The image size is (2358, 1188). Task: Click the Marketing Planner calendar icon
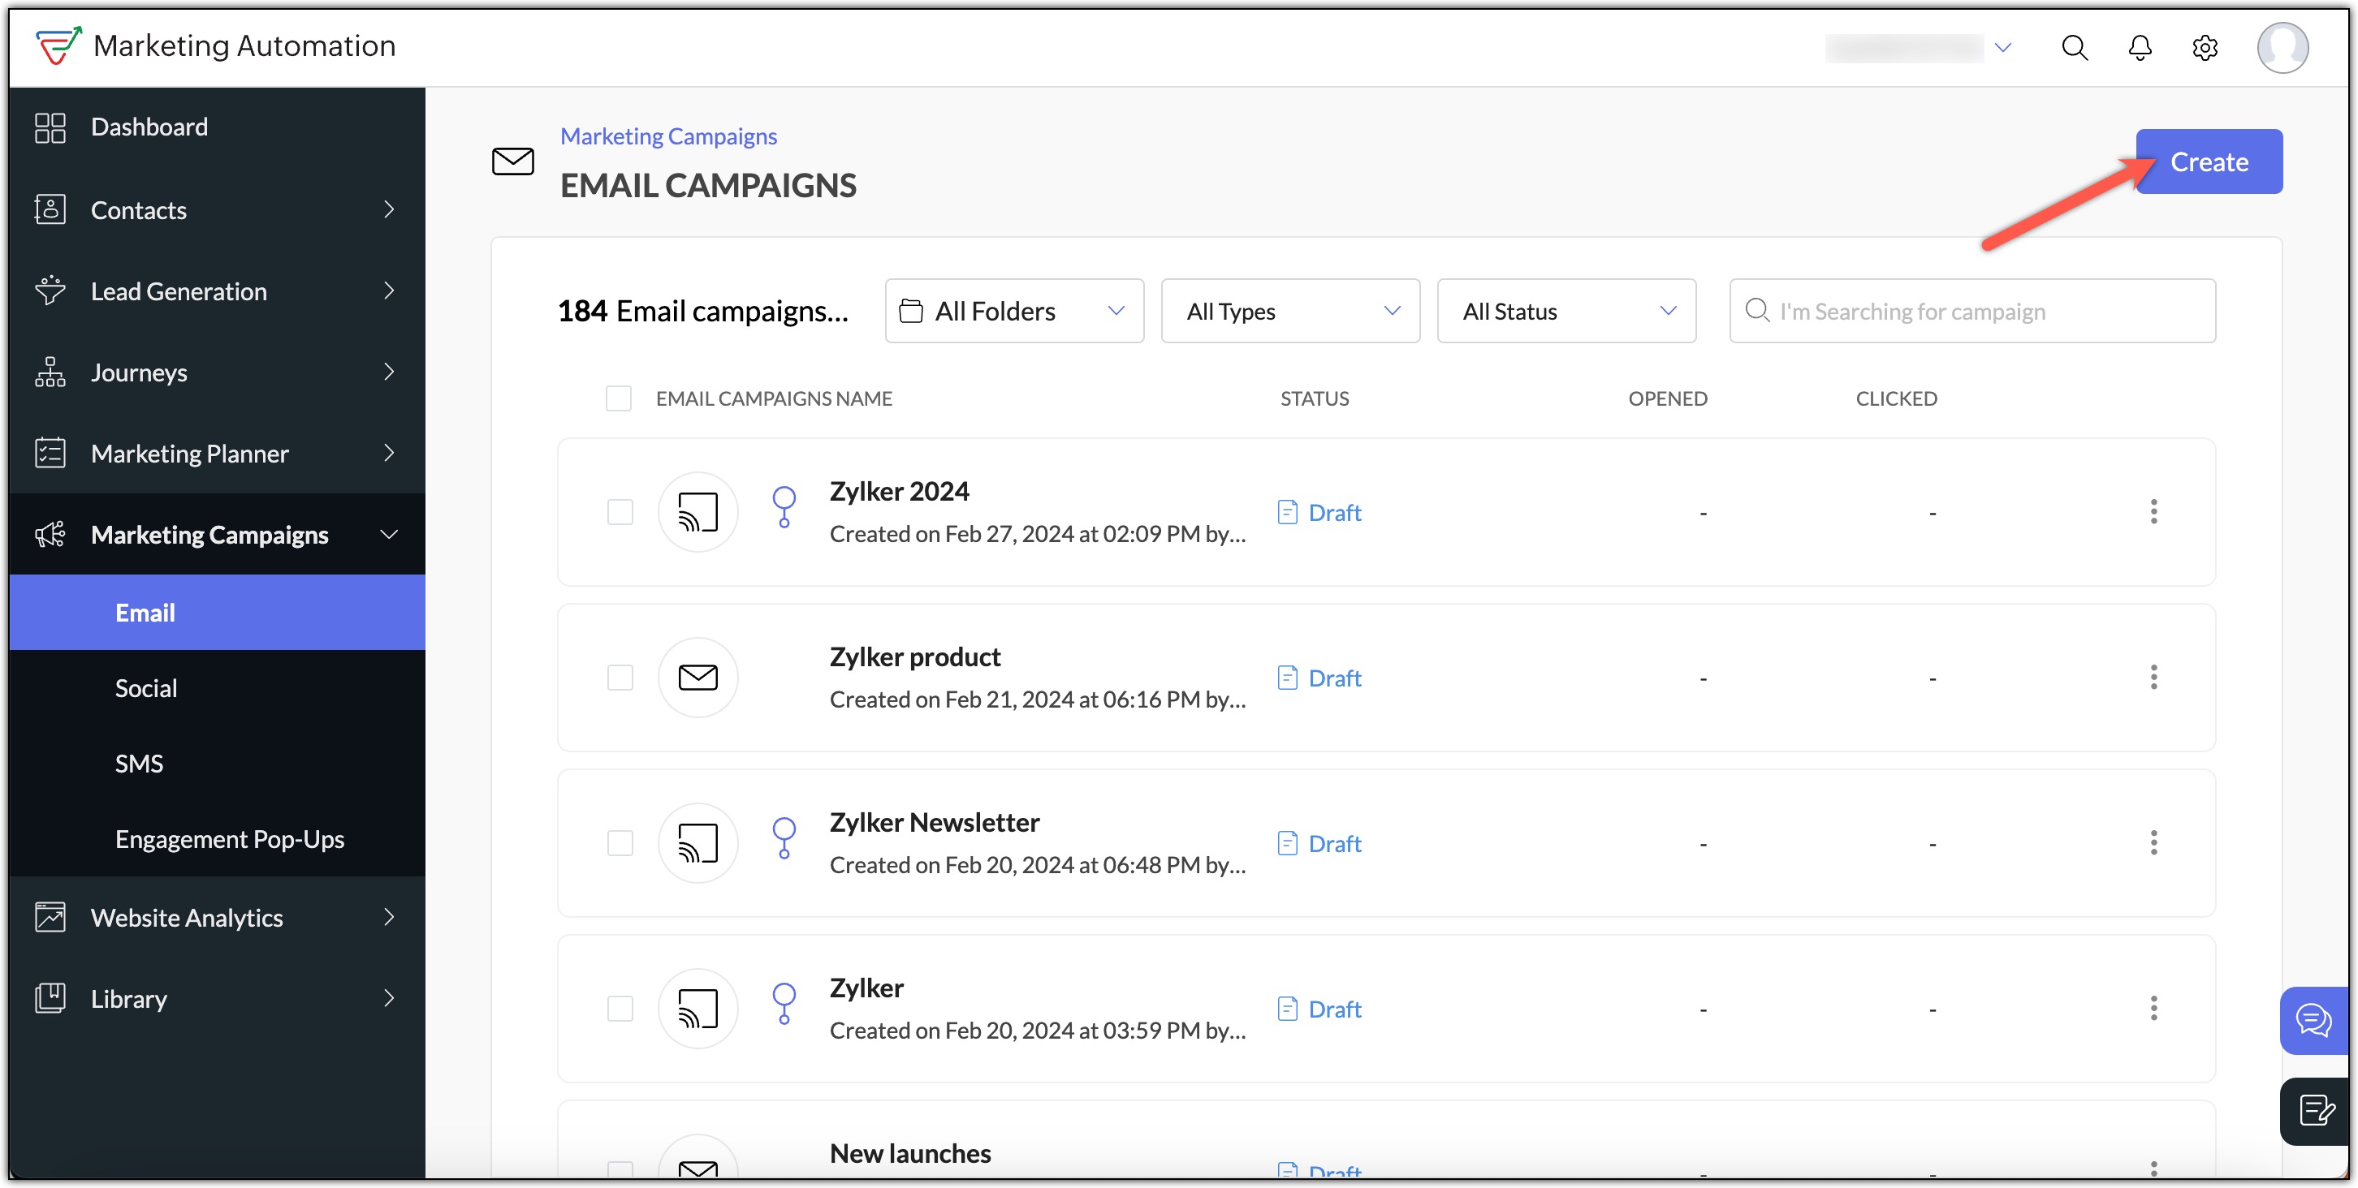[x=50, y=453]
